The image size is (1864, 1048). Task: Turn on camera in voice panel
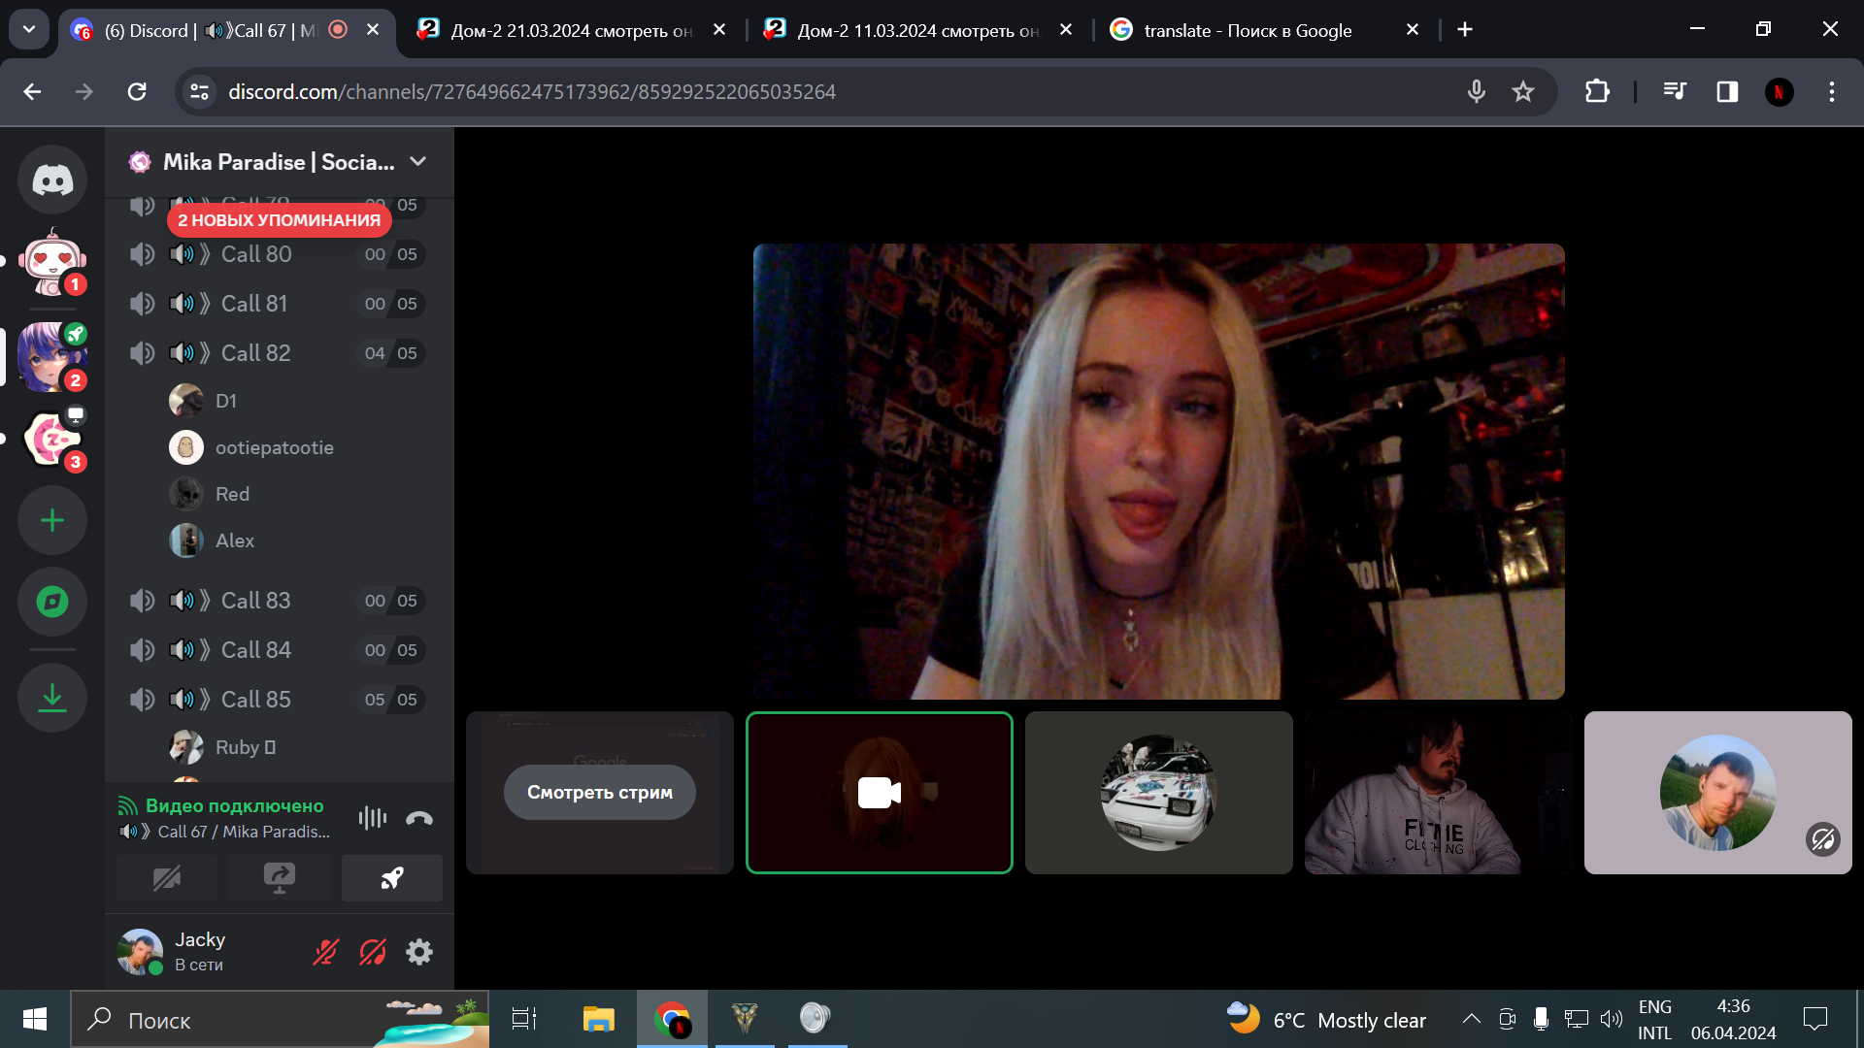pyautogui.click(x=167, y=878)
